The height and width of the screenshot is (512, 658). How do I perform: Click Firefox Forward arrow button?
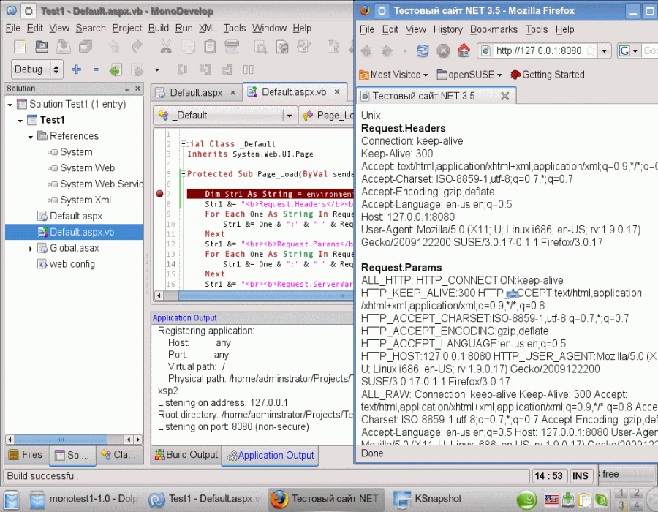point(387,51)
